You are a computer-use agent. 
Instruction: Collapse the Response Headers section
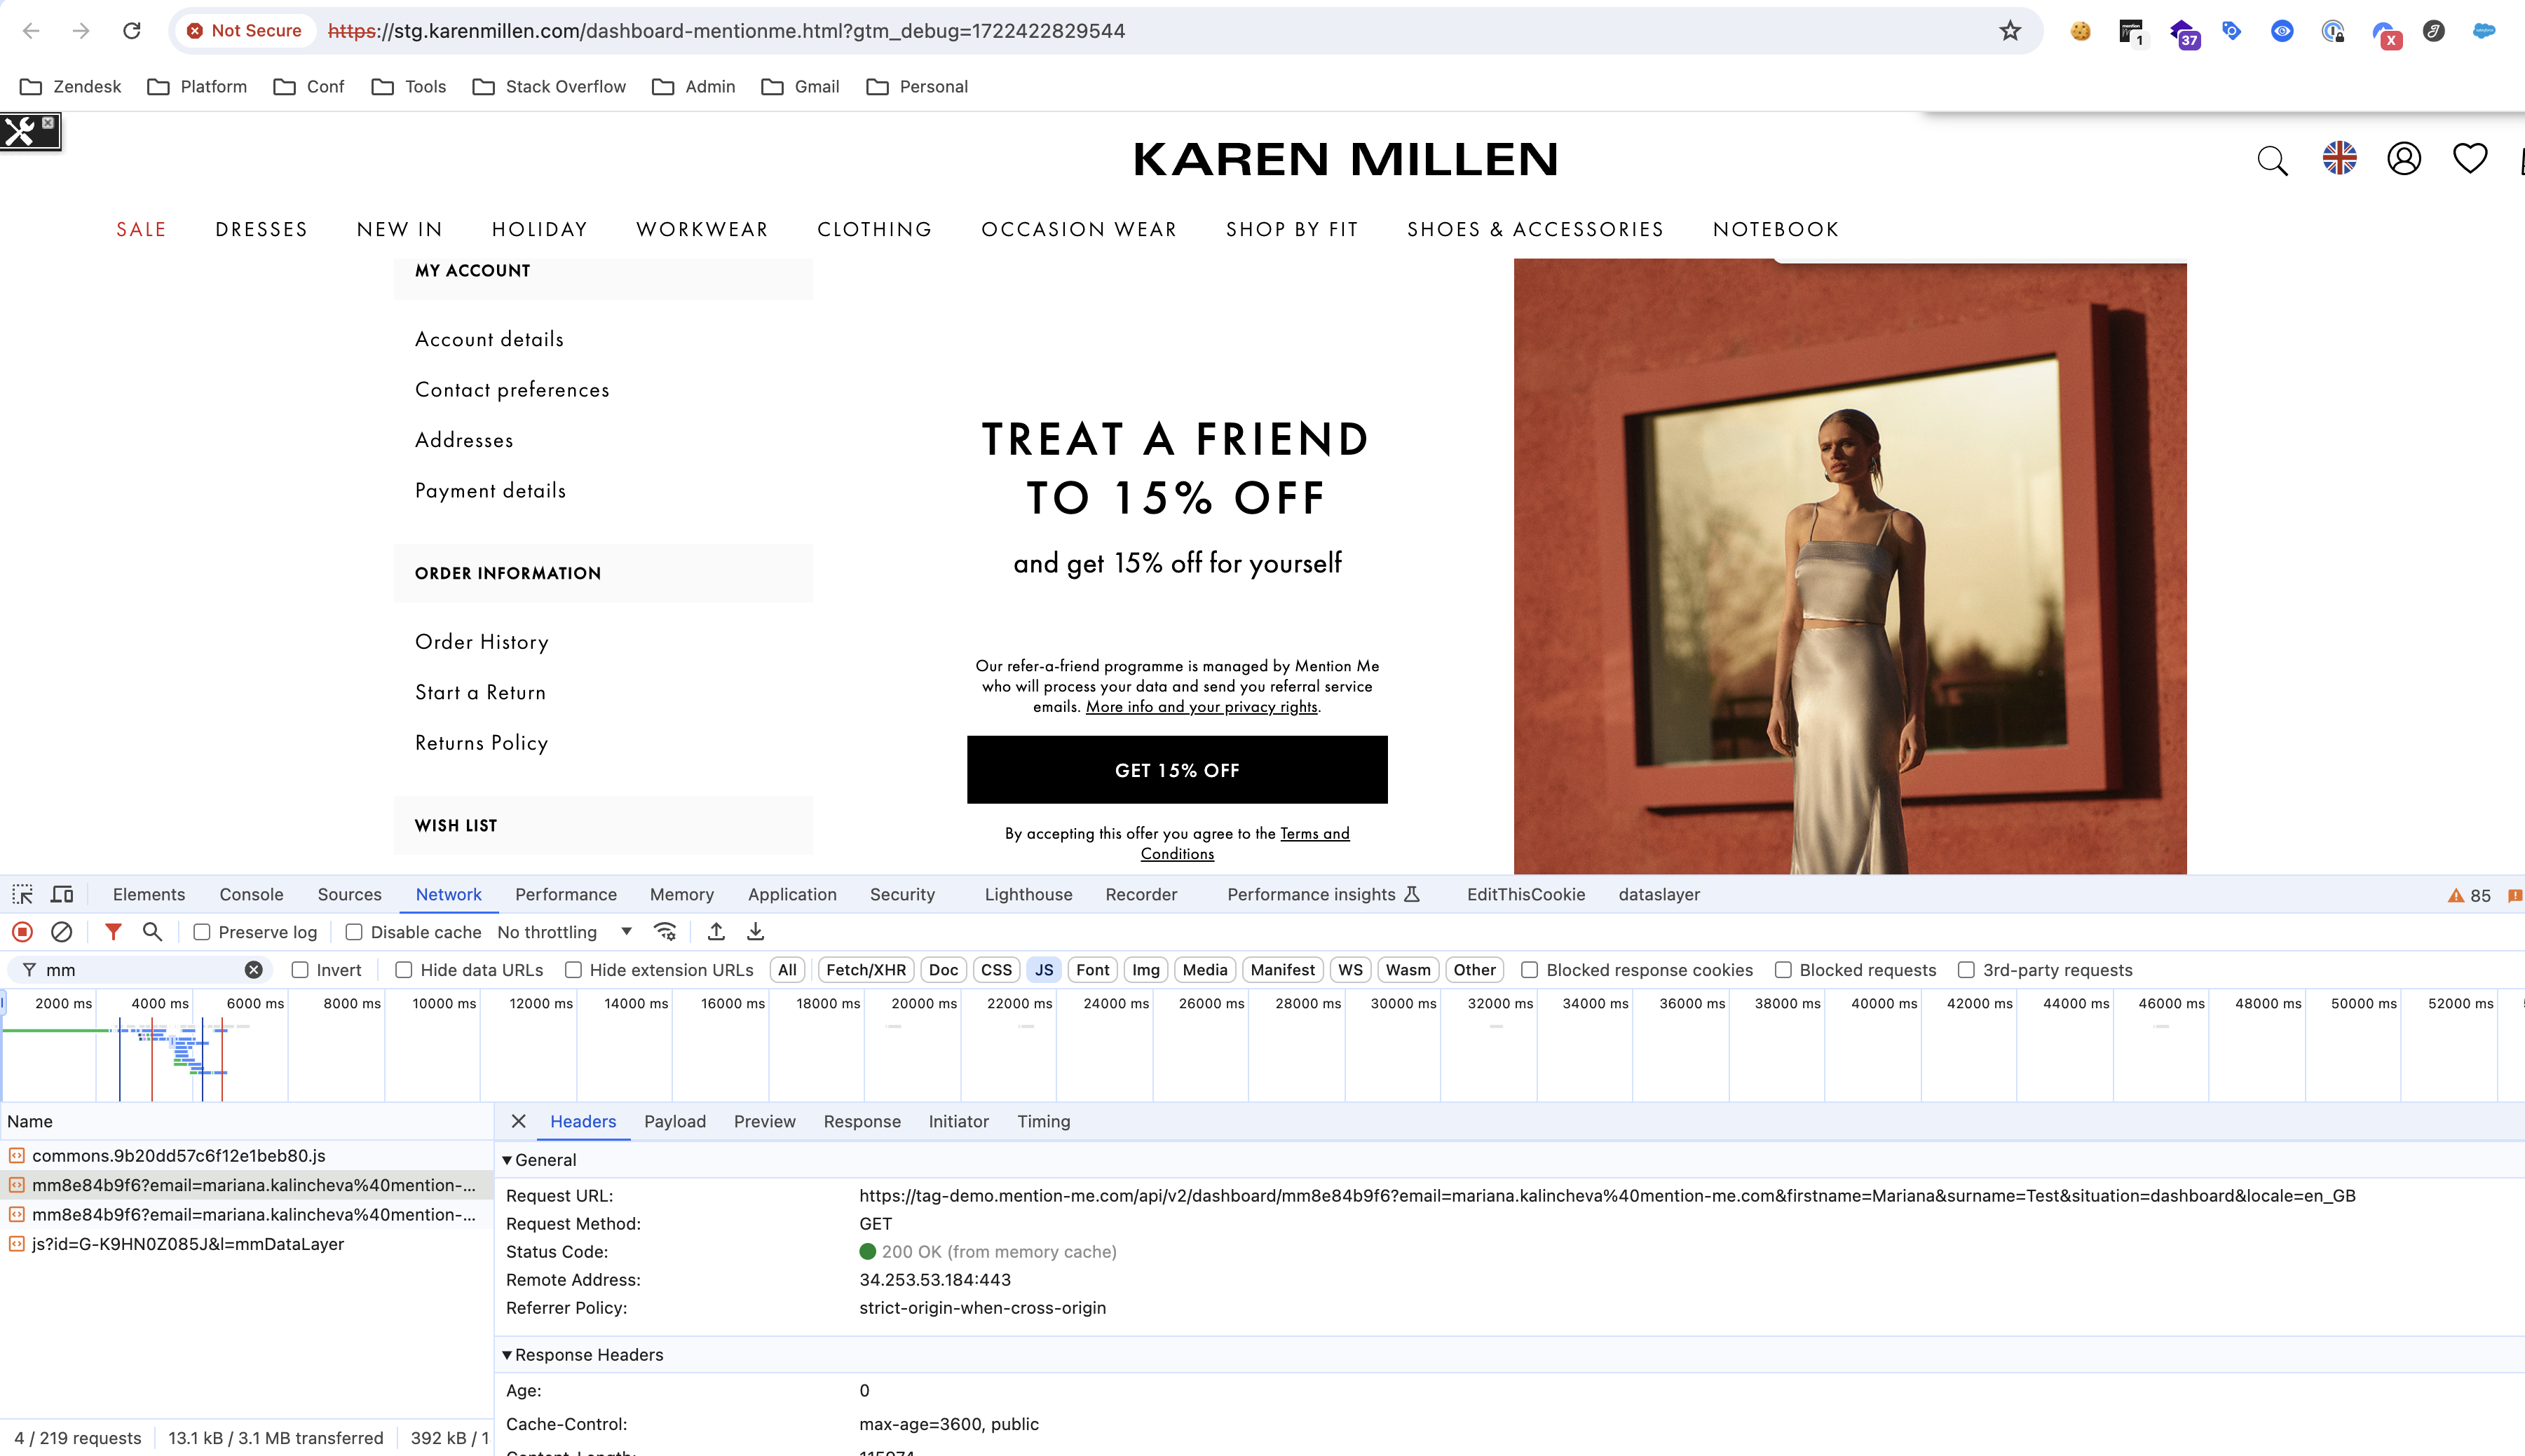point(506,1355)
